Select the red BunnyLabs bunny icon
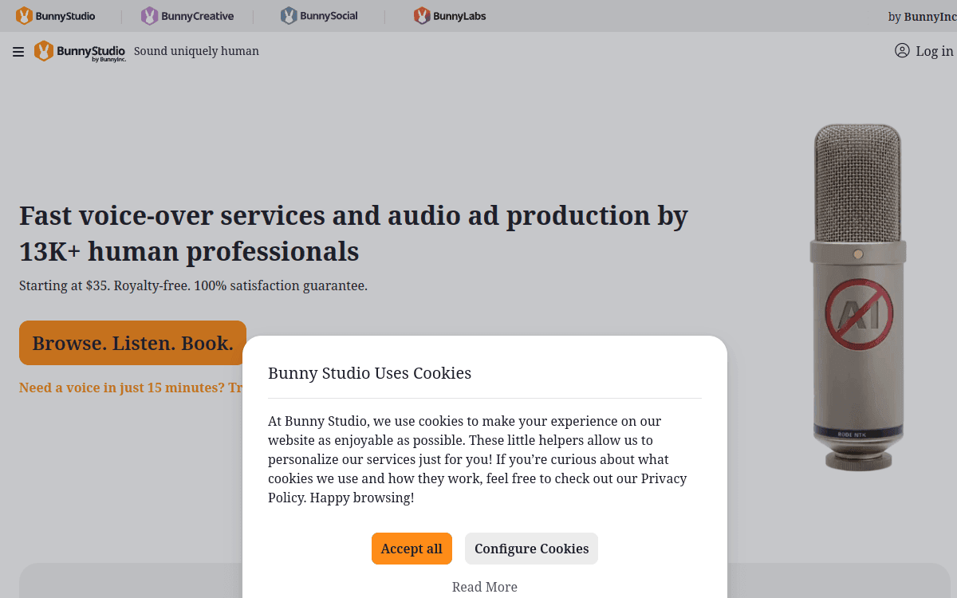 click(x=420, y=15)
